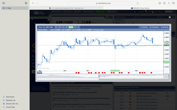The width and height of the screenshot is (177, 110).
Task: Focus the forexfactory.com address bar
Action: tap(103, 3)
